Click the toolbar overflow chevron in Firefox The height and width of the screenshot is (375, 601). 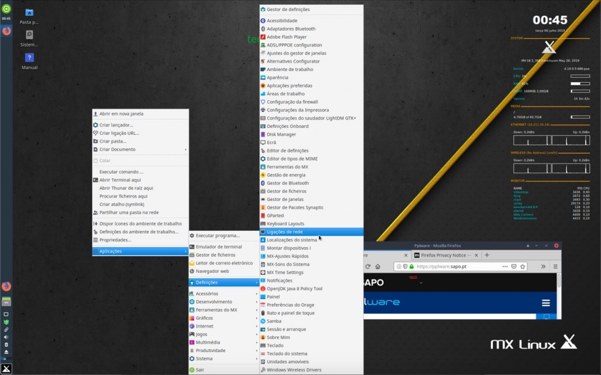click(x=543, y=267)
